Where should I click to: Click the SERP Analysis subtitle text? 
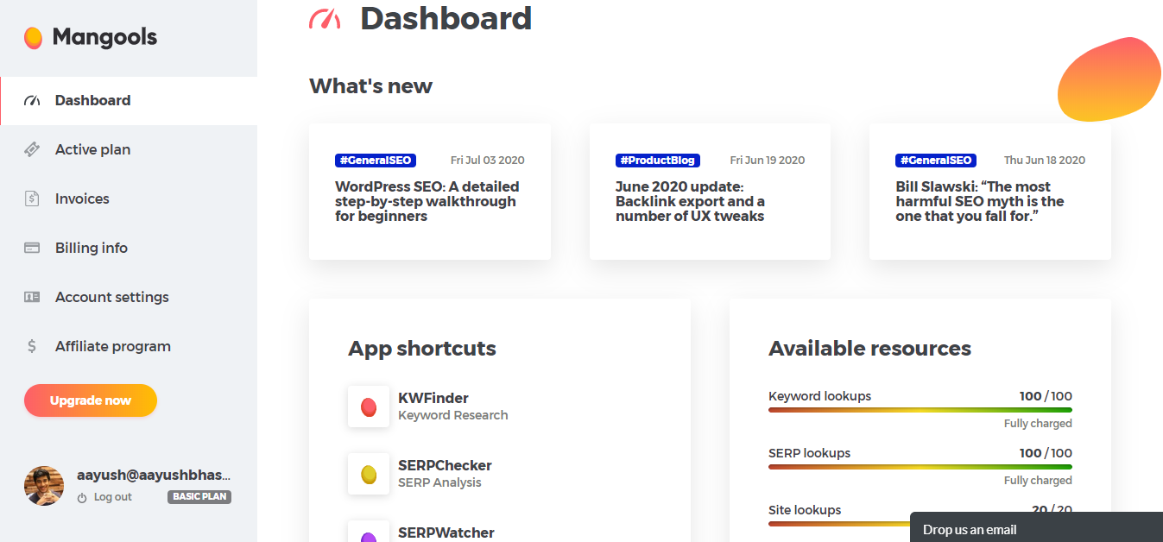coord(439,482)
